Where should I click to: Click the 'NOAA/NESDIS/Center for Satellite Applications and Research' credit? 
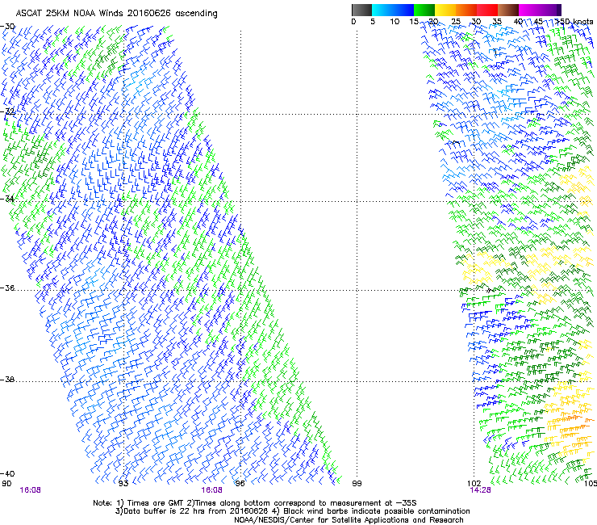point(349,520)
